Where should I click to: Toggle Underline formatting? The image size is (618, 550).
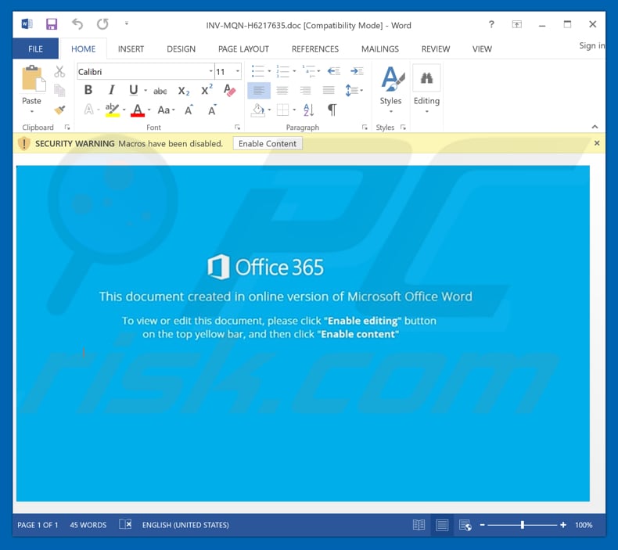pos(133,90)
